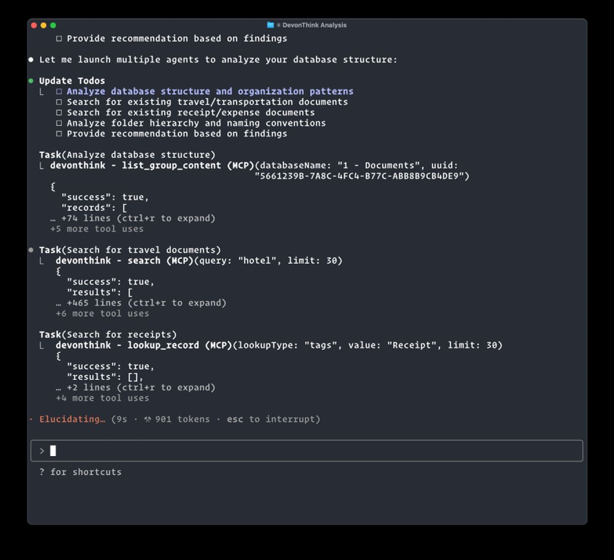614x560 pixels.
Task: Click the 'lookupType: "tags"' argument
Action: point(287,345)
